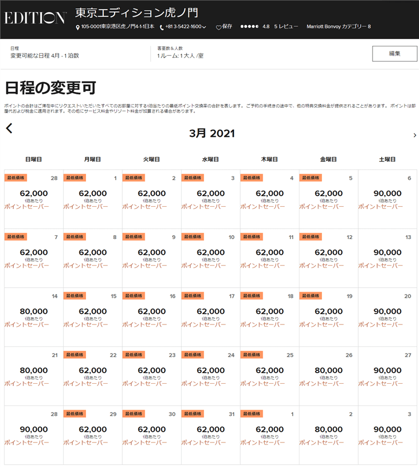The image size is (419, 467).
Task: Click the phone icon next to the number
Action: pyautogui.click(x=161, y=27)
